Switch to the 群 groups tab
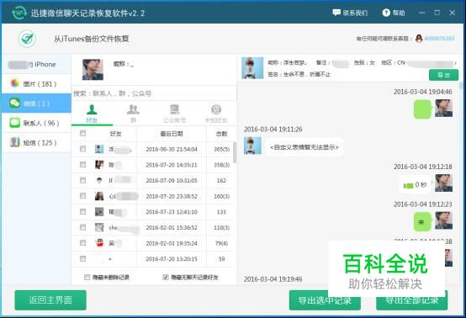Viewport: 466px width, 318px height. pos(133,114)
